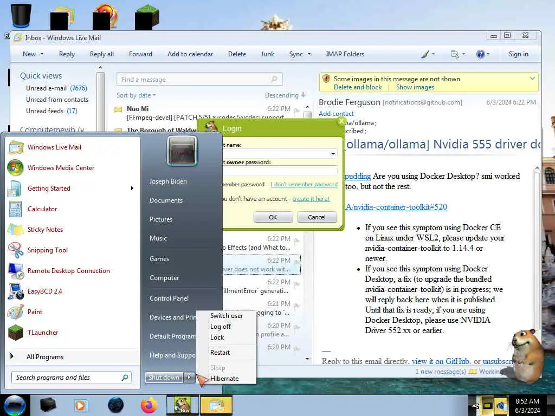Click Add contact link

336,114
